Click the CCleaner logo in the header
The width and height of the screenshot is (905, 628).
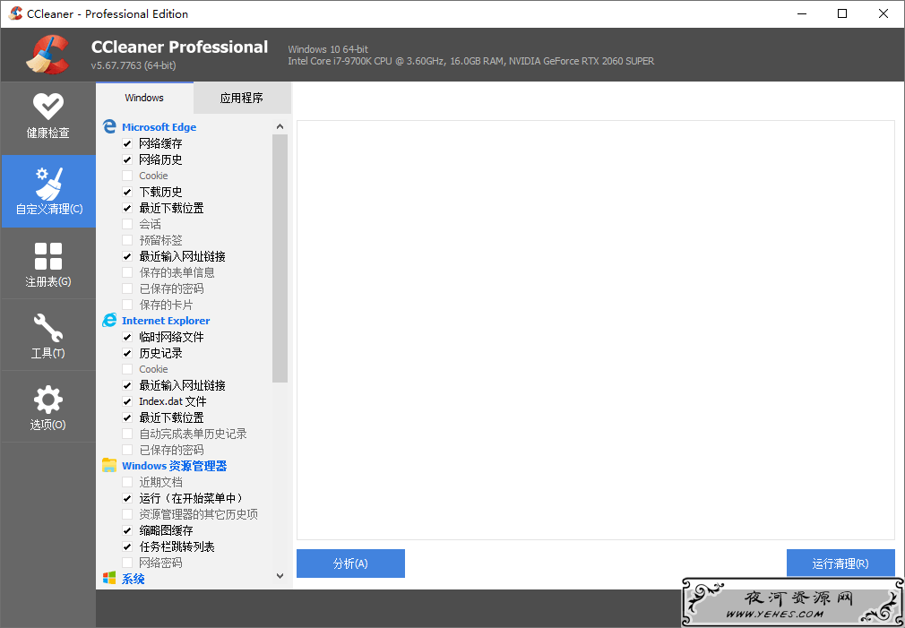point(47,55)
